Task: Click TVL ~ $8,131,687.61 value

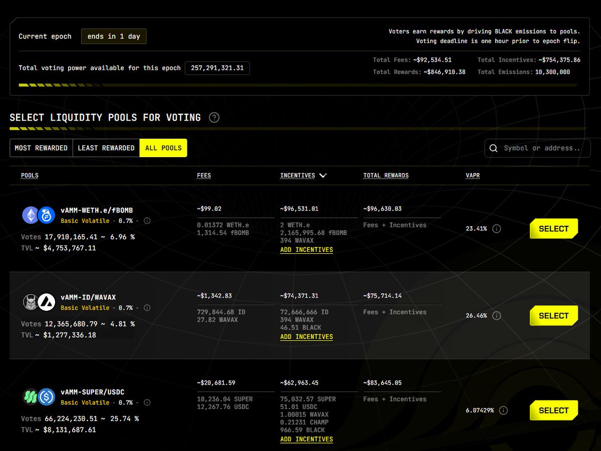Action: 58,429
